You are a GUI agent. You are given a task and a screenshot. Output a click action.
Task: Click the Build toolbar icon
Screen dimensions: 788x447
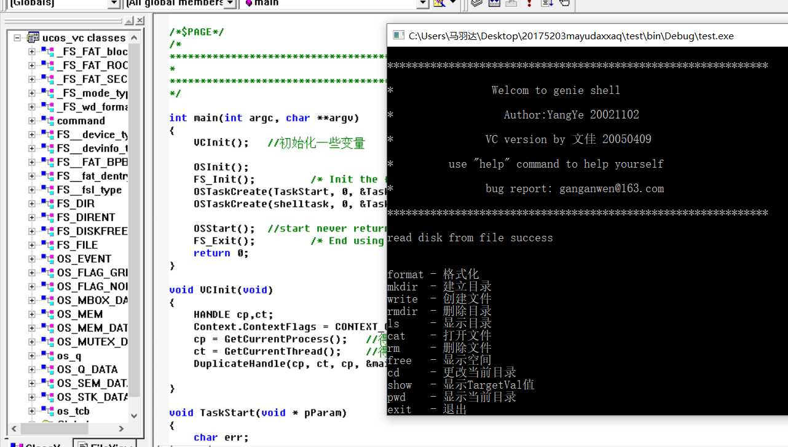494,3
